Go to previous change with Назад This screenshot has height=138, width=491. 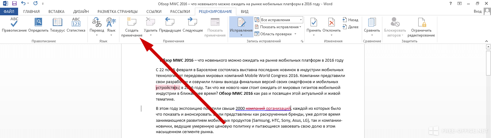[x=350, y=20]
